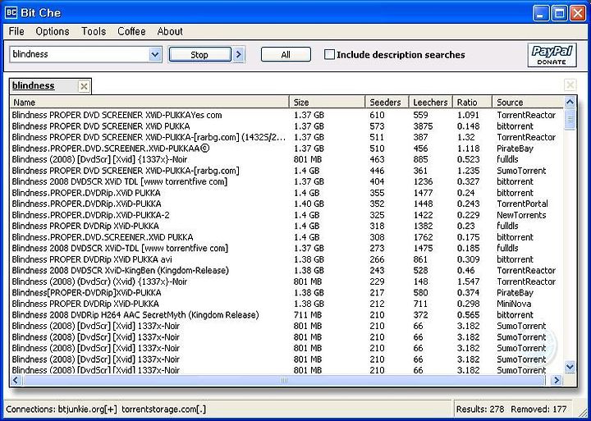Select 'Blindness[PROPER-DVDRip]XViD-PUKKA' row

(286, 292)
